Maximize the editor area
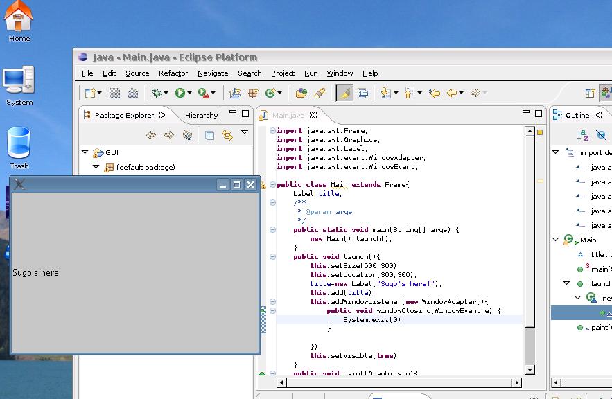 pos(539,114)
